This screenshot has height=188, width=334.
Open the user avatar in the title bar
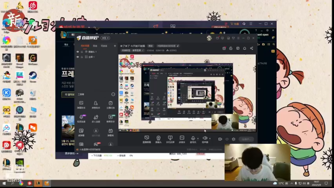click(209, 38)
